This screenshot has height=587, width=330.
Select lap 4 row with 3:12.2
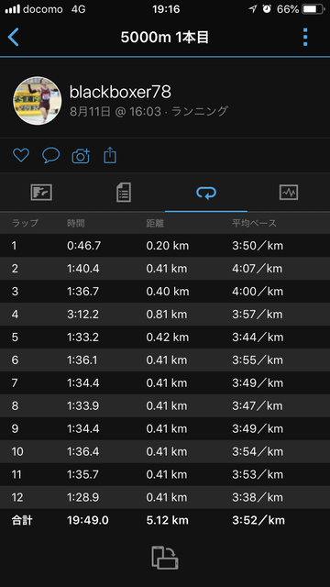(165, 314)
